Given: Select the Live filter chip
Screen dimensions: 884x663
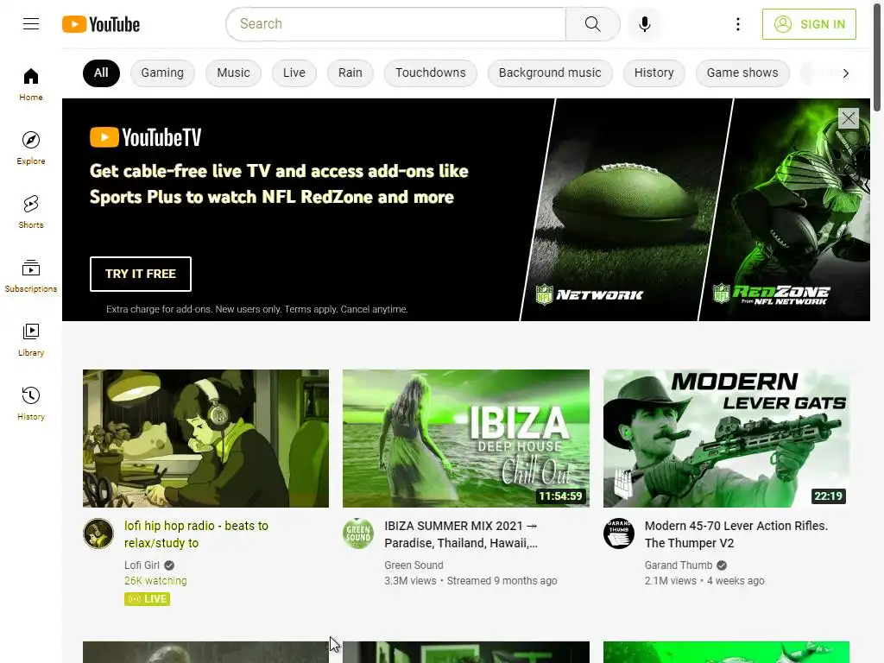Looking at the screenshot, I should [294, 73].
